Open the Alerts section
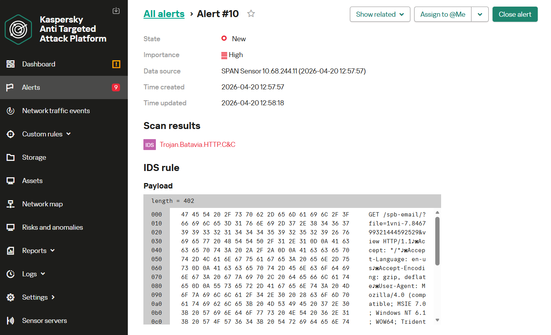This screenshot has width=551, height=335. 31,87
